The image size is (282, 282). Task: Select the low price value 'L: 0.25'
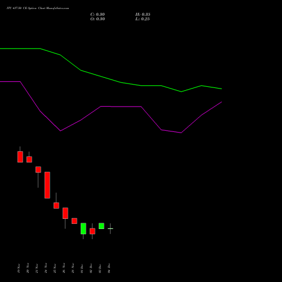coord(143,19)
